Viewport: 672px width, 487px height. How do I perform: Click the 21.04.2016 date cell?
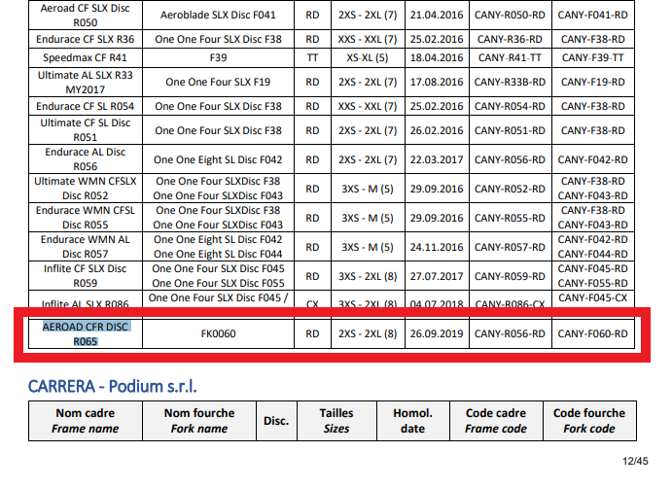437,15
